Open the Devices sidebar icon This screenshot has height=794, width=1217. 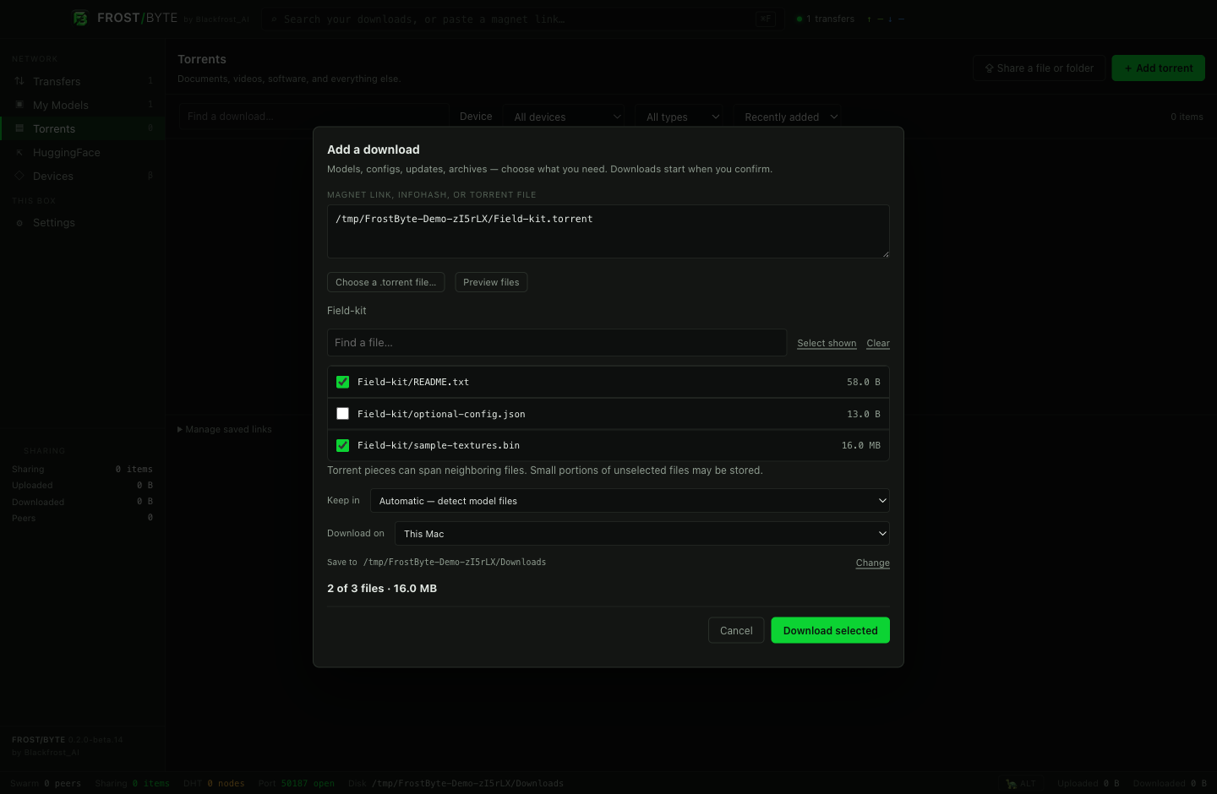point(19,177)
